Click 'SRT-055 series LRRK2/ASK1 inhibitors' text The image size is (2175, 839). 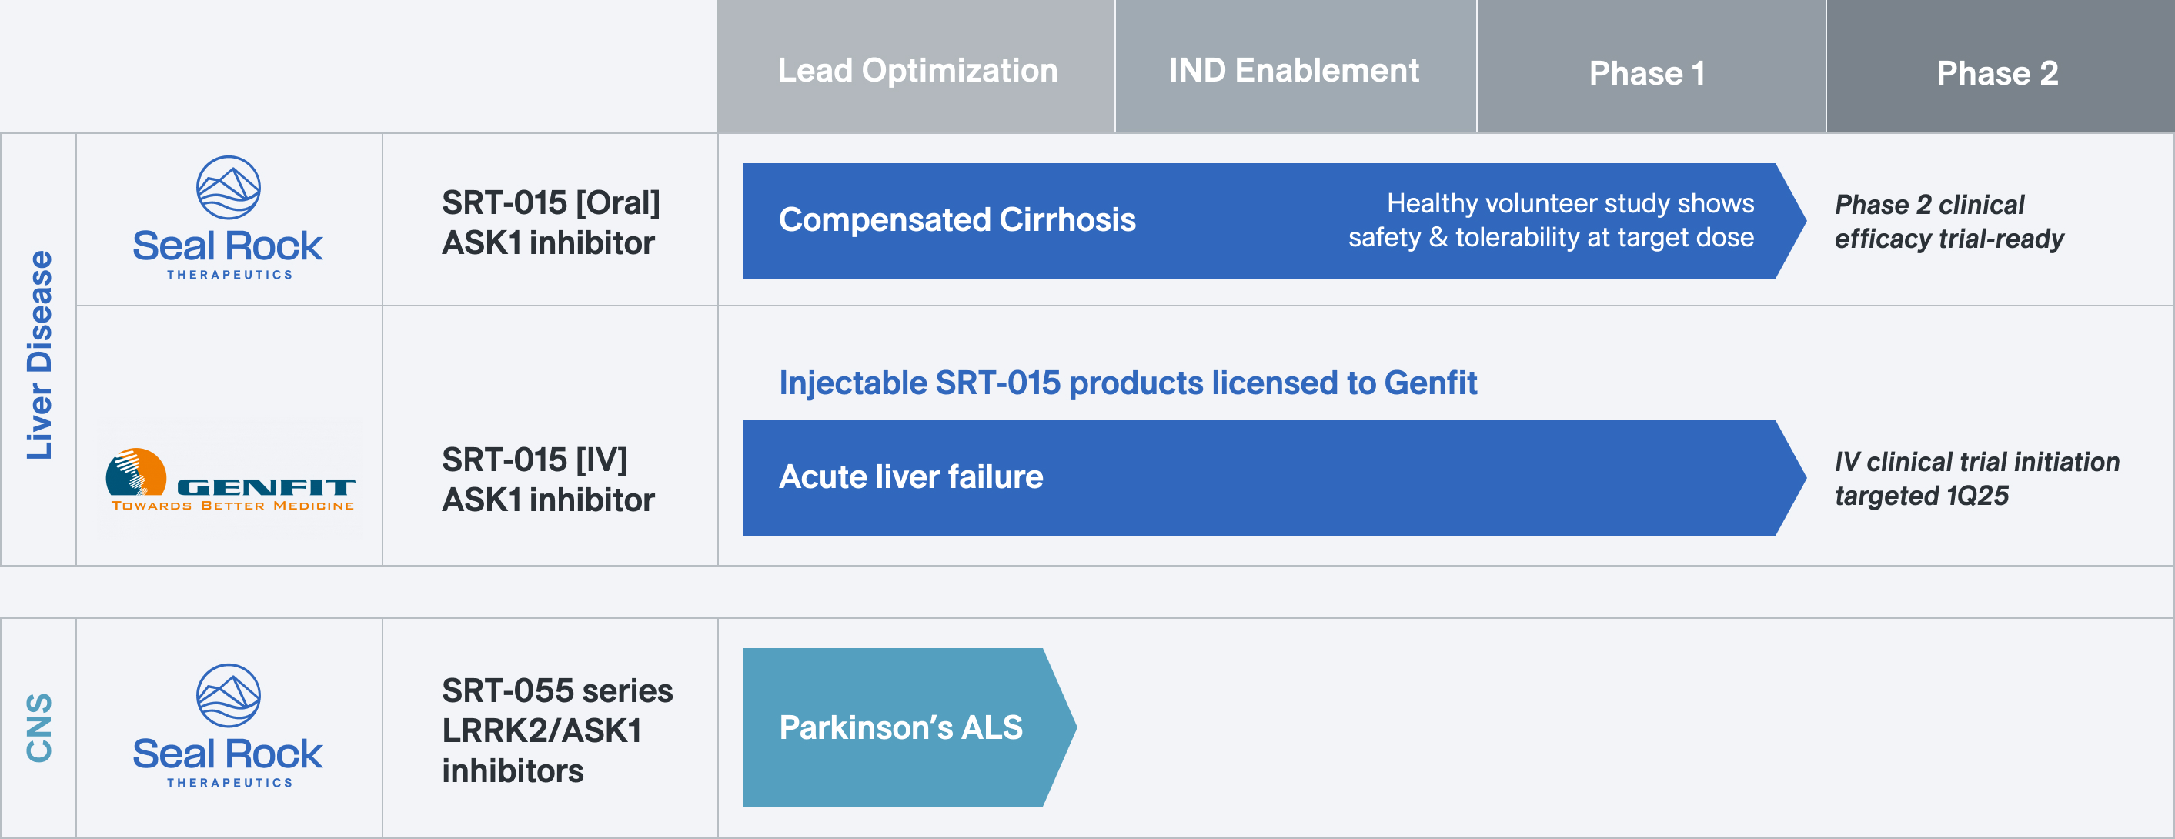tap(557, 730)
